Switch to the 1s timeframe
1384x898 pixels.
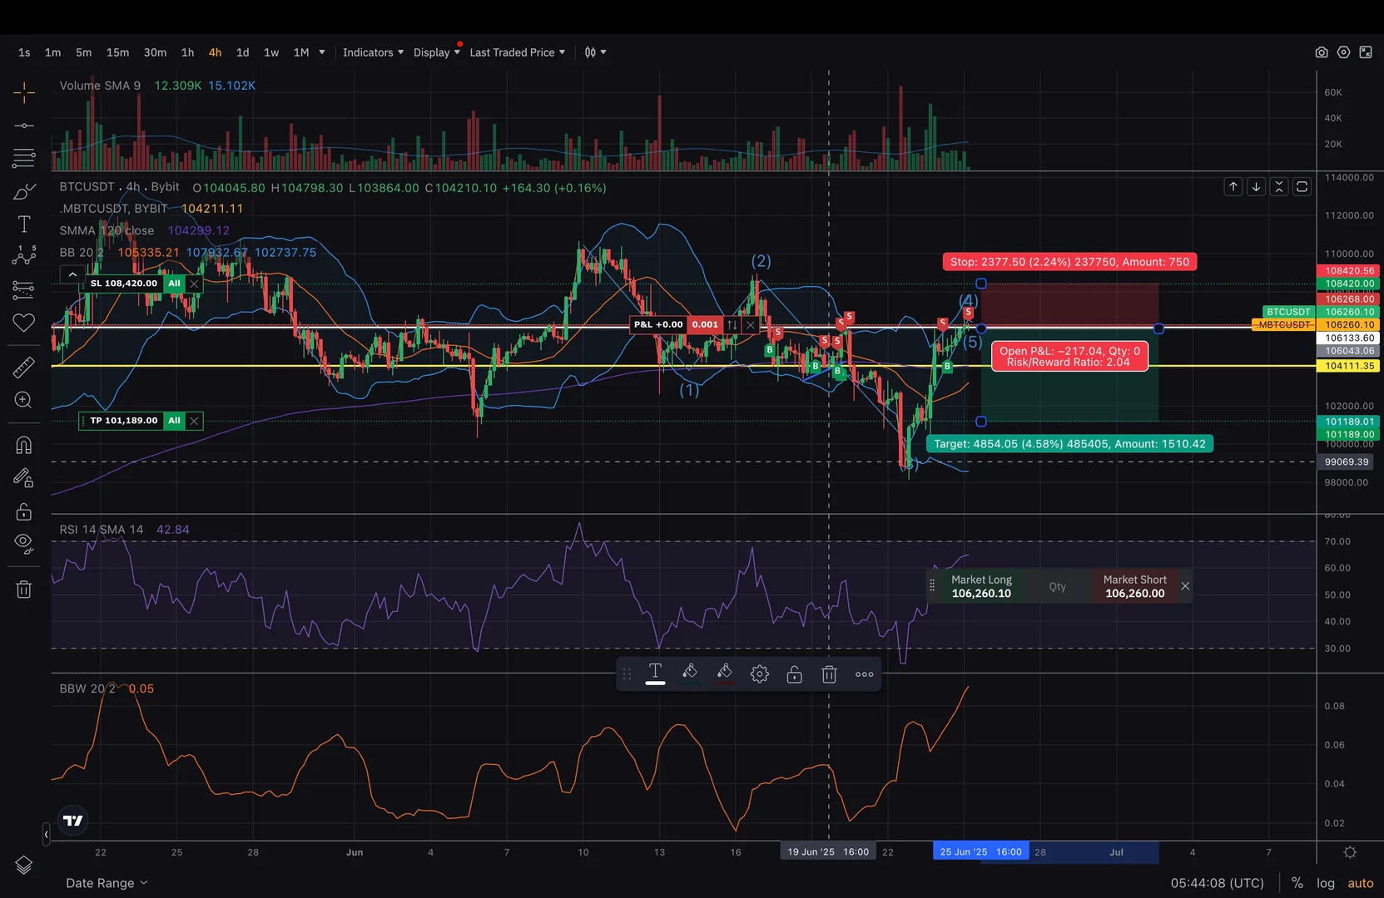point(24,52)
